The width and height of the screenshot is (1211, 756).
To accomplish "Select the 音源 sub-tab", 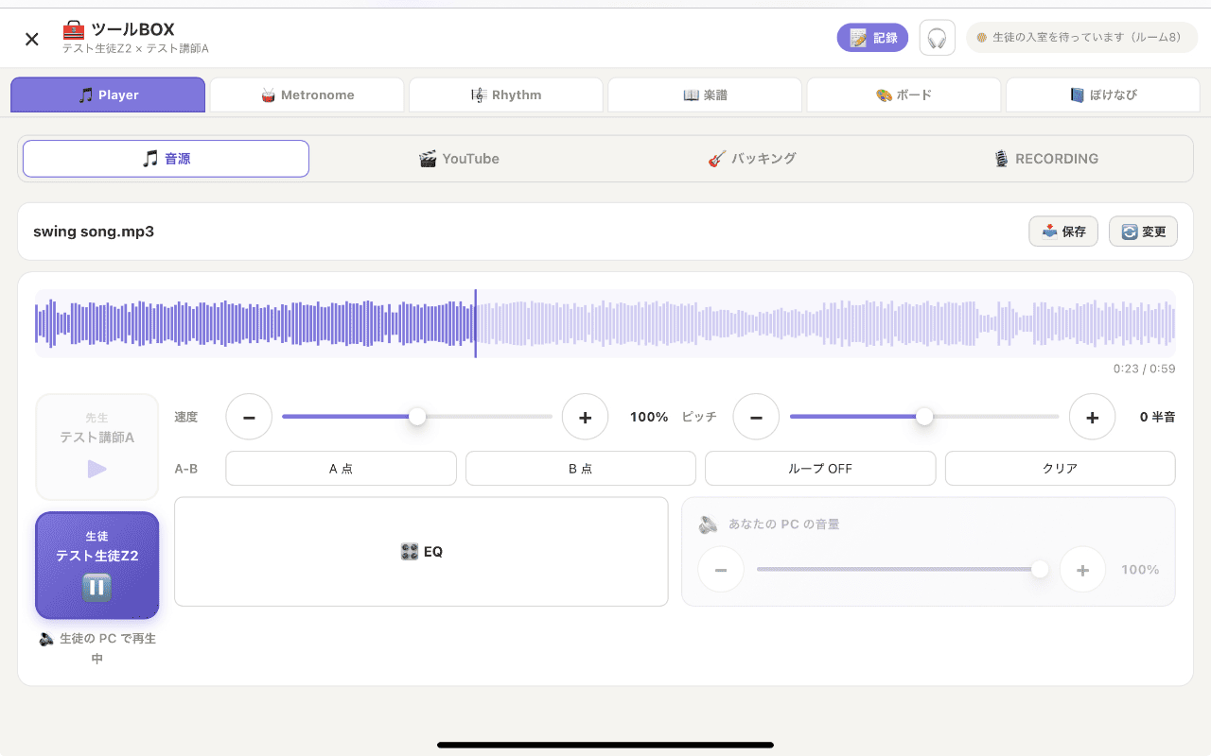I will tap(167, 159).
